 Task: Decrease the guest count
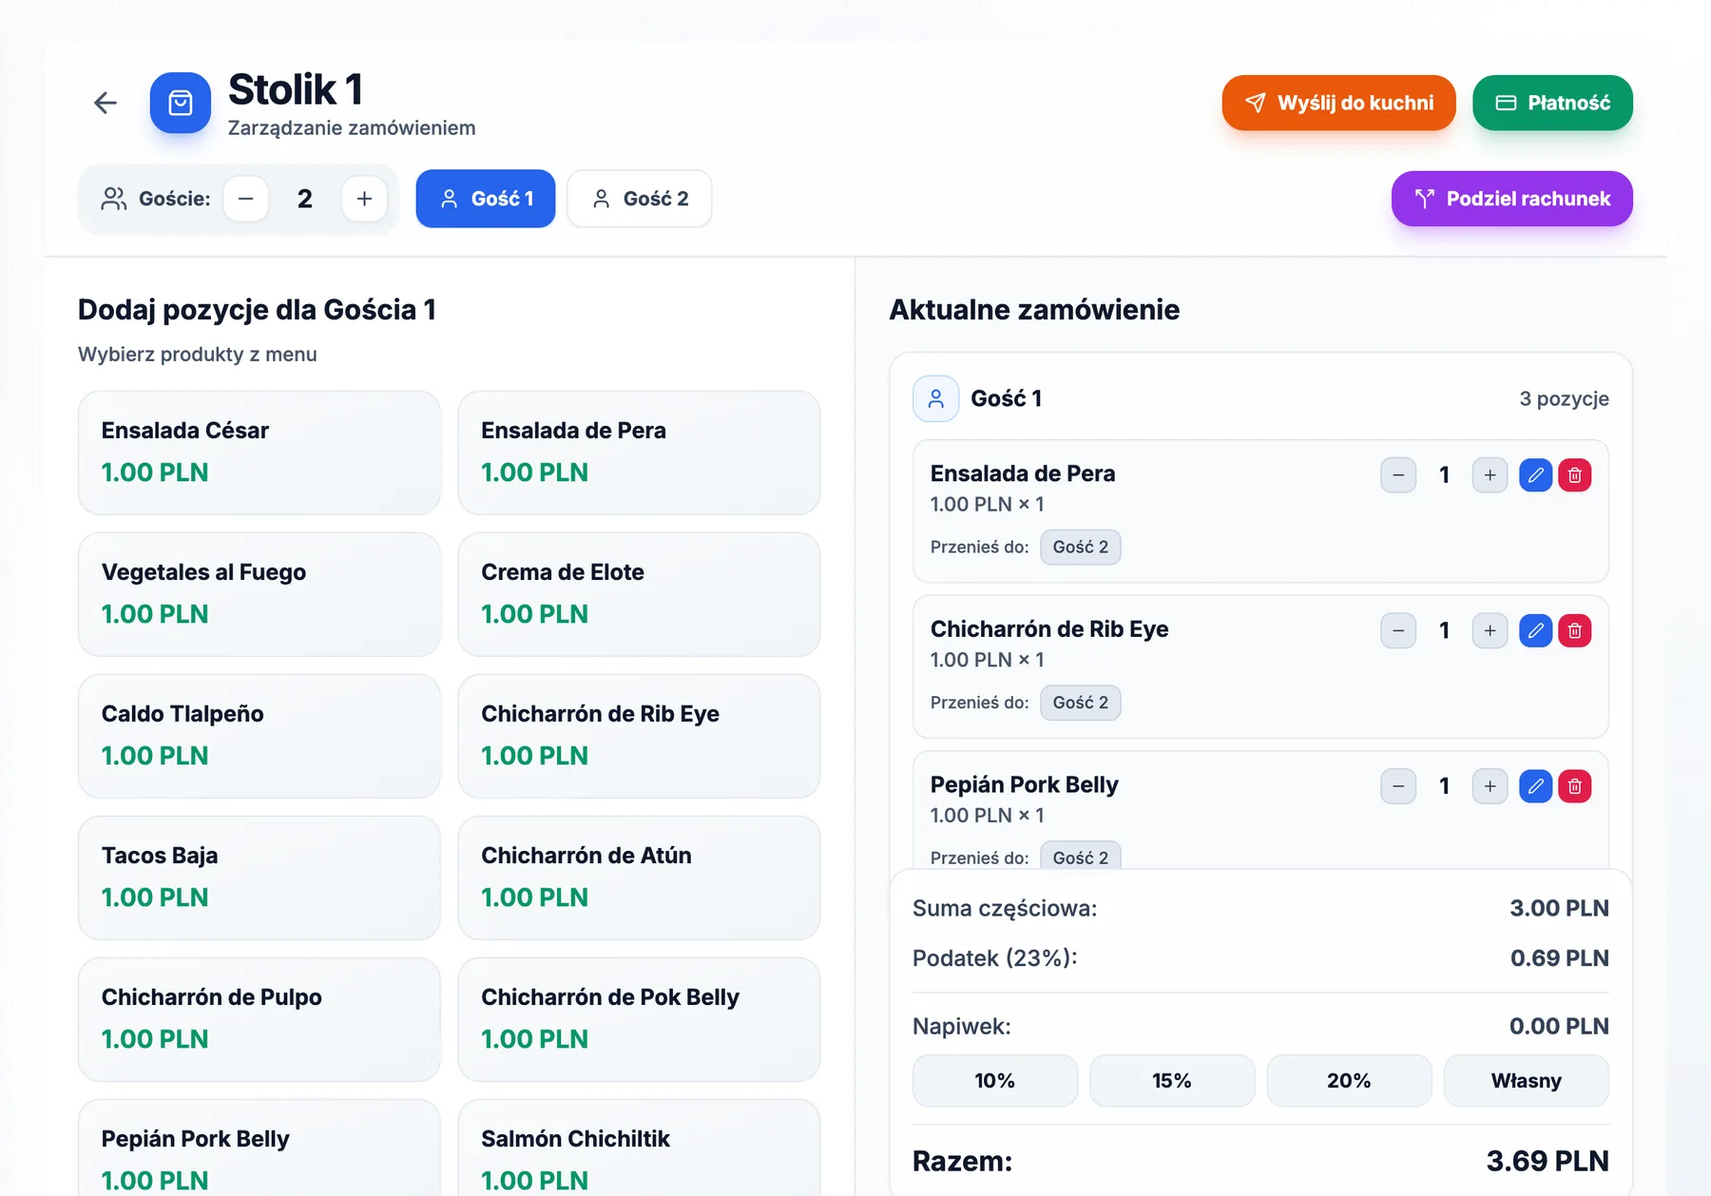[x=246, y=199]
